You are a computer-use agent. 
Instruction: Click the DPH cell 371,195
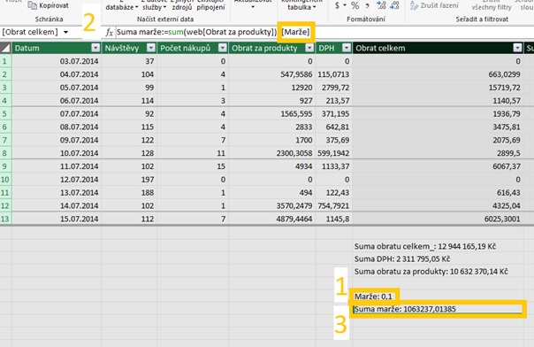(x=334, y=114)
